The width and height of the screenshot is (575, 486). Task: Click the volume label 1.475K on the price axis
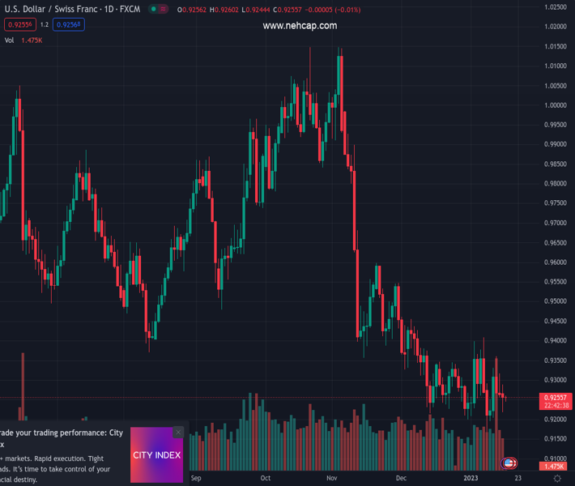tap(555, 467)
